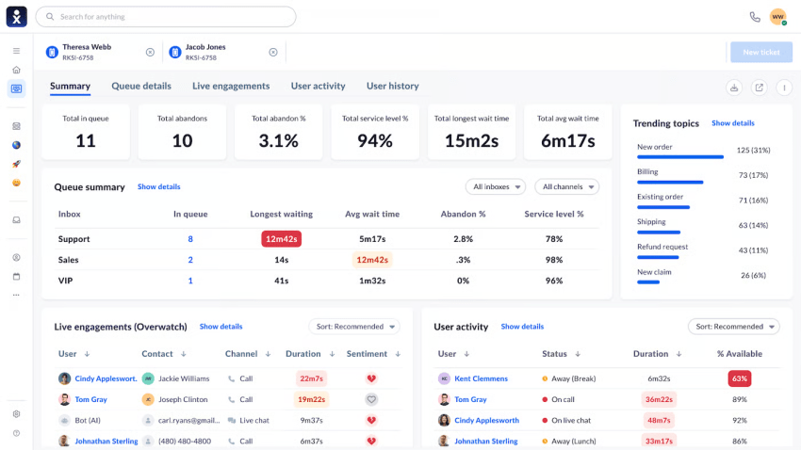Open dashboard in external window icon

759,88
